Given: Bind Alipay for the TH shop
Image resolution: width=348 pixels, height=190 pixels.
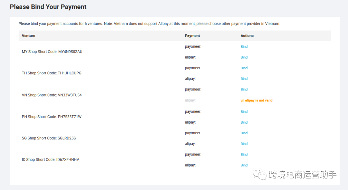Looking at the screenshot, I should click(244, 79).
